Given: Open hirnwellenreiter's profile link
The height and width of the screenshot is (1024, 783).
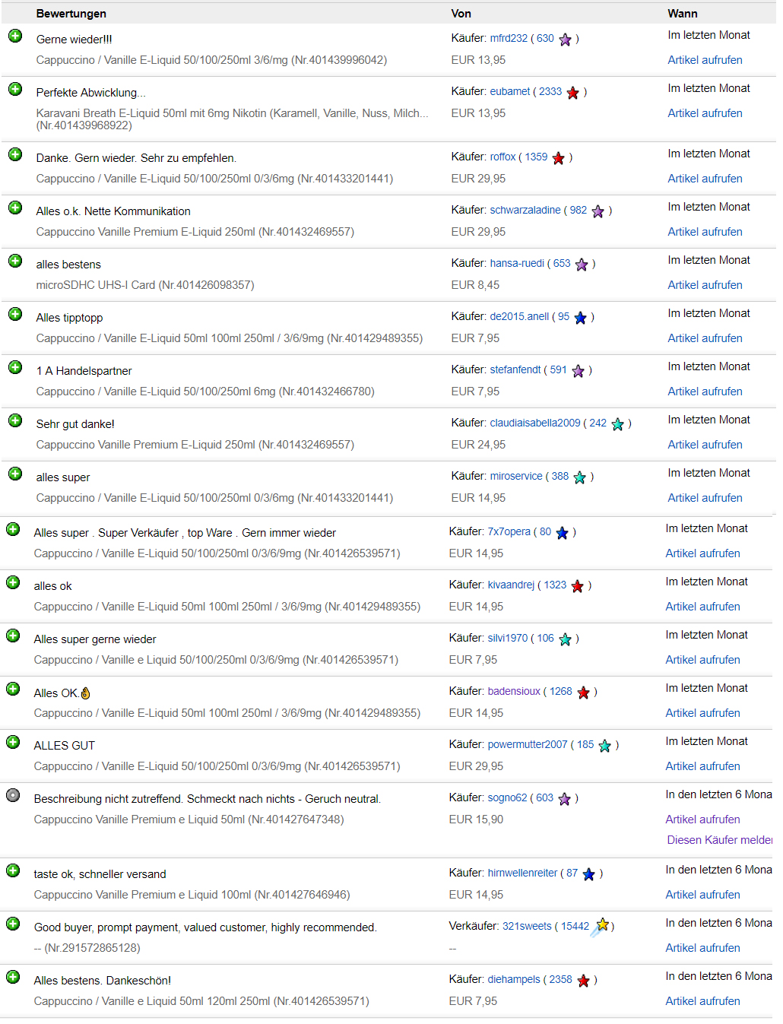Looking at the screenshot, I should tap(522, 873).
